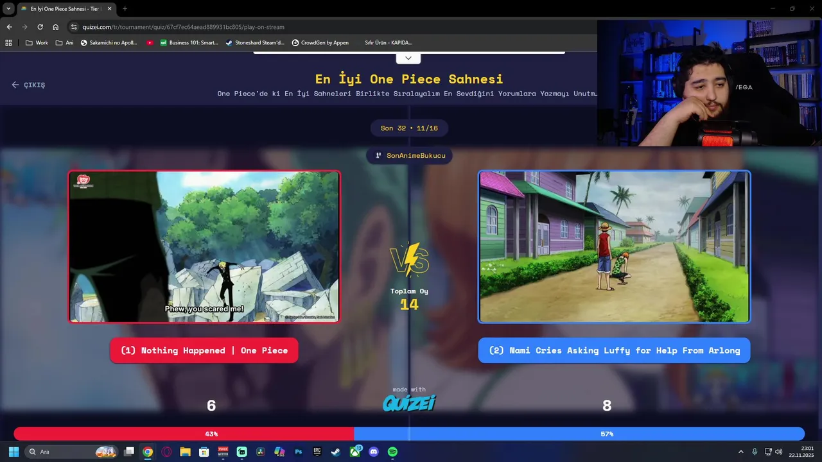Click the Ara taskbar search box

coord(72,452)
